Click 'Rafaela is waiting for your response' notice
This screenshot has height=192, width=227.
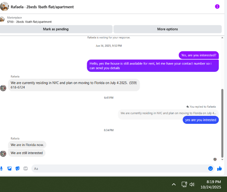[109, 37]
